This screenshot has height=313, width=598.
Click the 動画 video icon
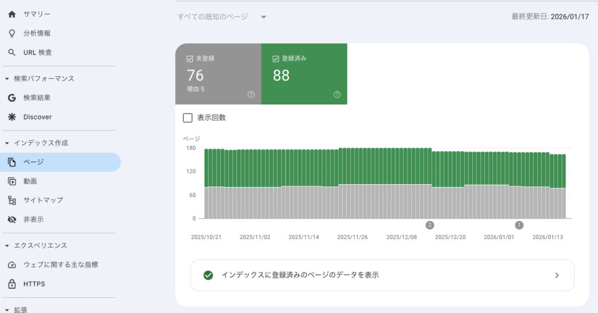pyautogui.click(x=12, y=181)
